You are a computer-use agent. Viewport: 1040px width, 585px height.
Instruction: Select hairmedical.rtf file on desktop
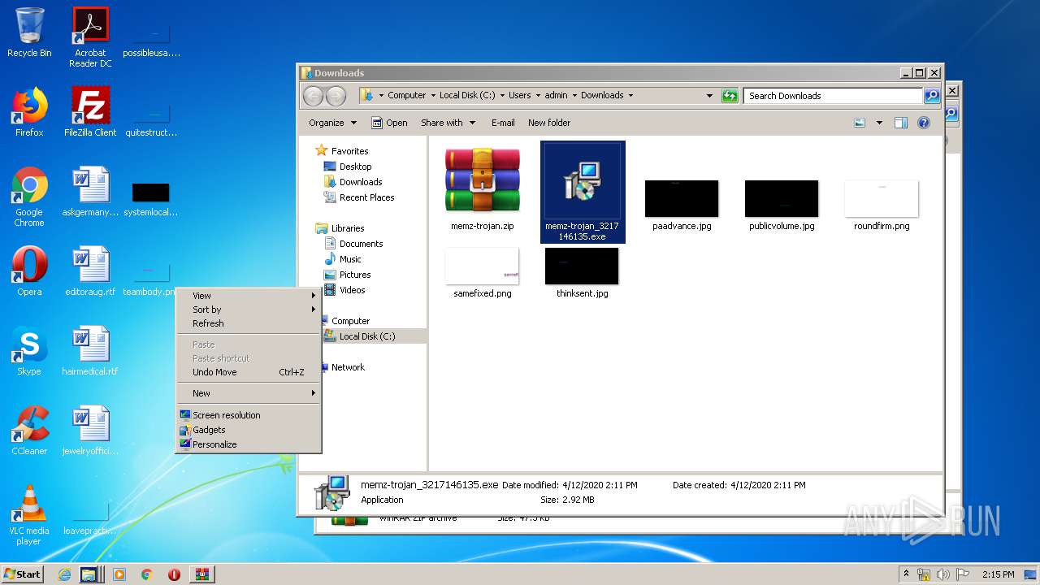[90, 351]
